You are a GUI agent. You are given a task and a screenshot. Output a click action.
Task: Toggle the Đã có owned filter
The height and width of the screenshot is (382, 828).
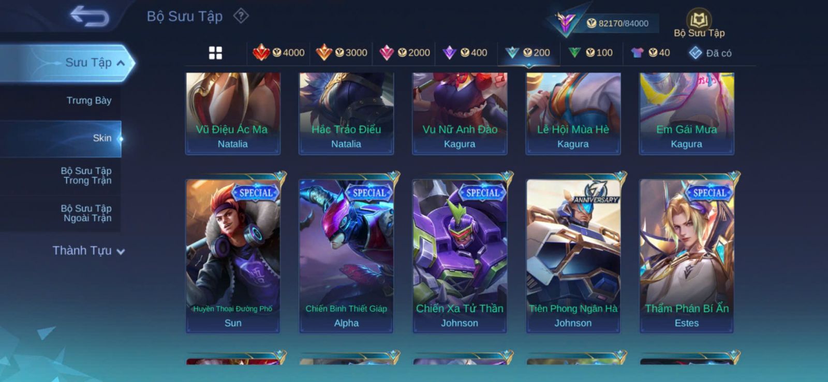710,53
